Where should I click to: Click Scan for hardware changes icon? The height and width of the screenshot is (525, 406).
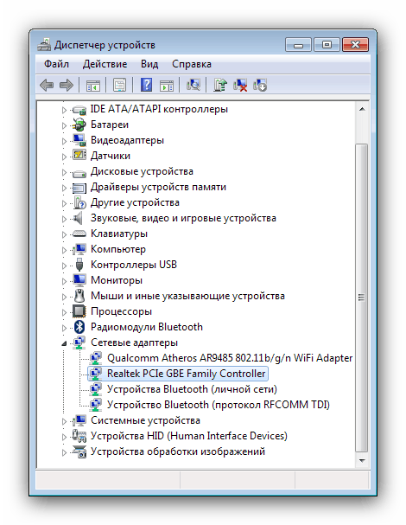coord(193,86)
